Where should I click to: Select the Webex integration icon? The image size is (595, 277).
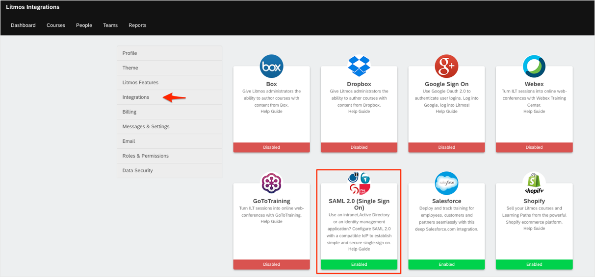[x=534, y=67]
